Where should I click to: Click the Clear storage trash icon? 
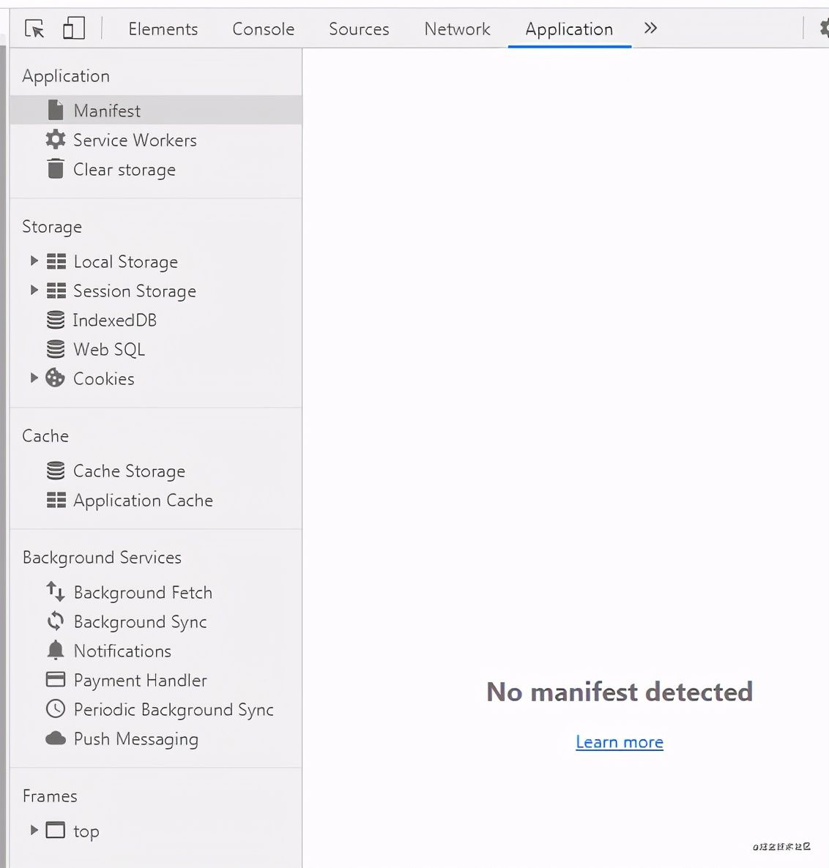[x=55, y=168]
